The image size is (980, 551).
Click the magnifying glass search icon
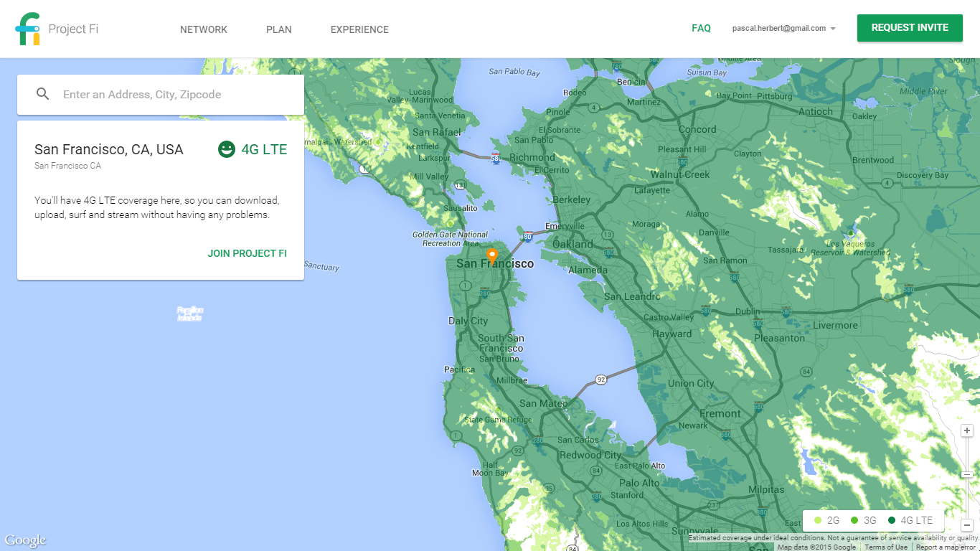tap(43, 94)
